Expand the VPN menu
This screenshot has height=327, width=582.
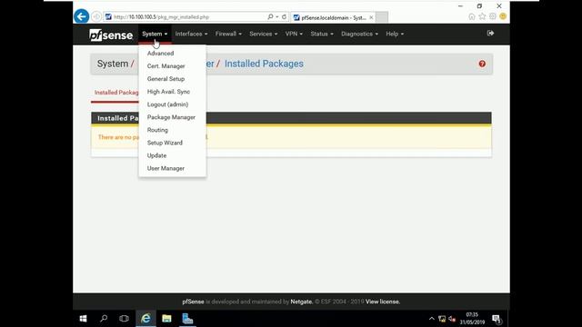(294, 34)
